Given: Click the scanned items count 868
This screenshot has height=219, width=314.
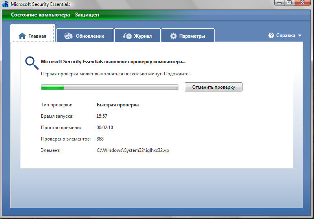Looking at the screenshot, I should (100, 139).
